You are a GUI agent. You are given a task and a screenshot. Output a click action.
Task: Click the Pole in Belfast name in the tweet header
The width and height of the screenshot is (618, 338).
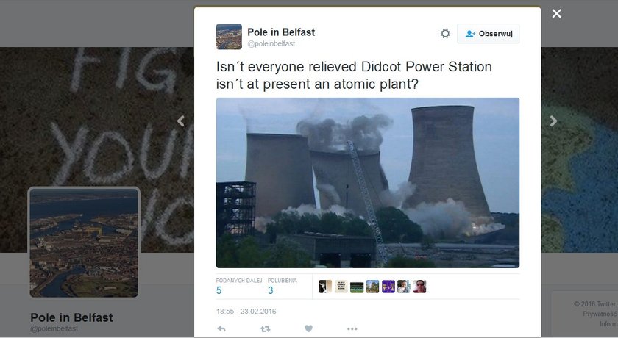click(x=281, y=32)
